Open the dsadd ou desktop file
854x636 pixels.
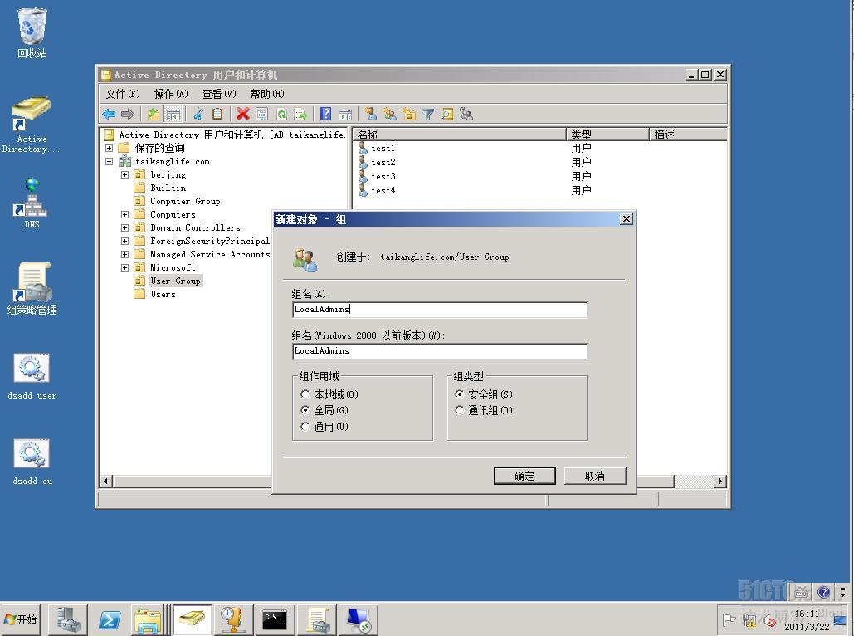click(32, 462)
